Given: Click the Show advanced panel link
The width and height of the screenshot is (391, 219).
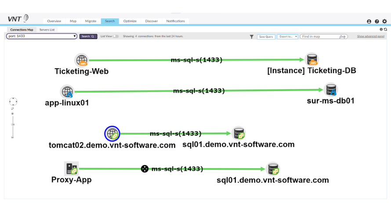Looking at the screenshot, I should tap(370, 36).
